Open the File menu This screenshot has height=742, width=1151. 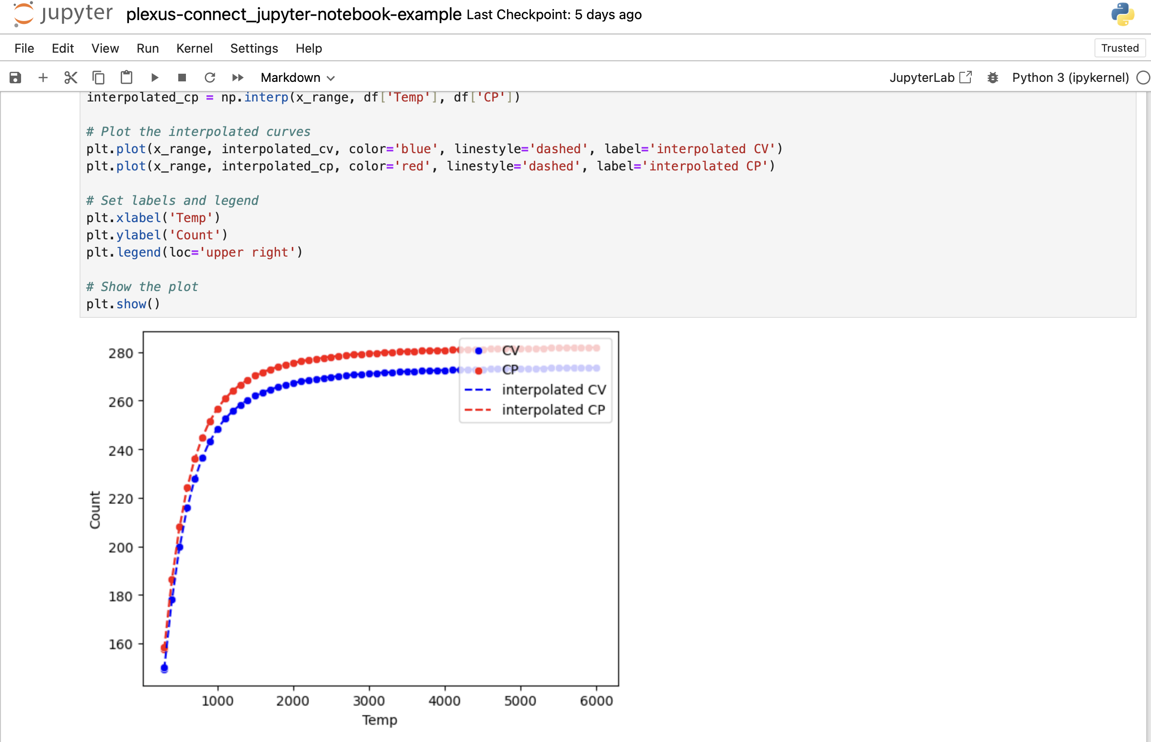coord(23,48)
